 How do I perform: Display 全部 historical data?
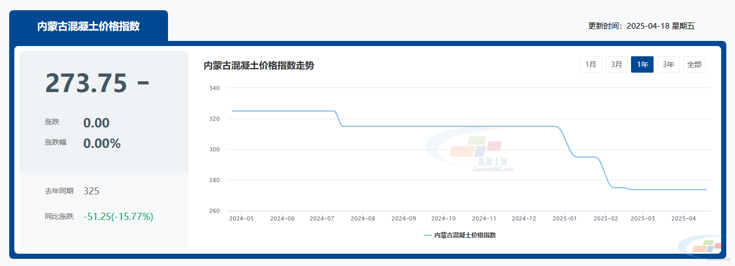click(695, 64)
